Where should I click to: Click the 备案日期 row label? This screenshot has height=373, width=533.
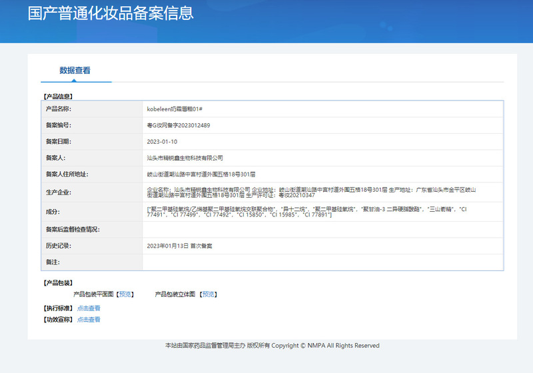[59, 142]
